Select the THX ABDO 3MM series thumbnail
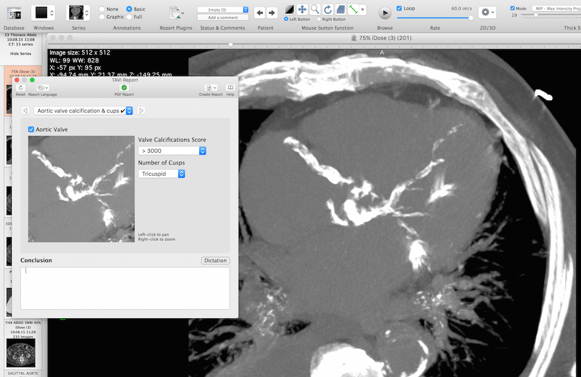The height and width of the screenshot is (377, 581). (x=21, y=353)
